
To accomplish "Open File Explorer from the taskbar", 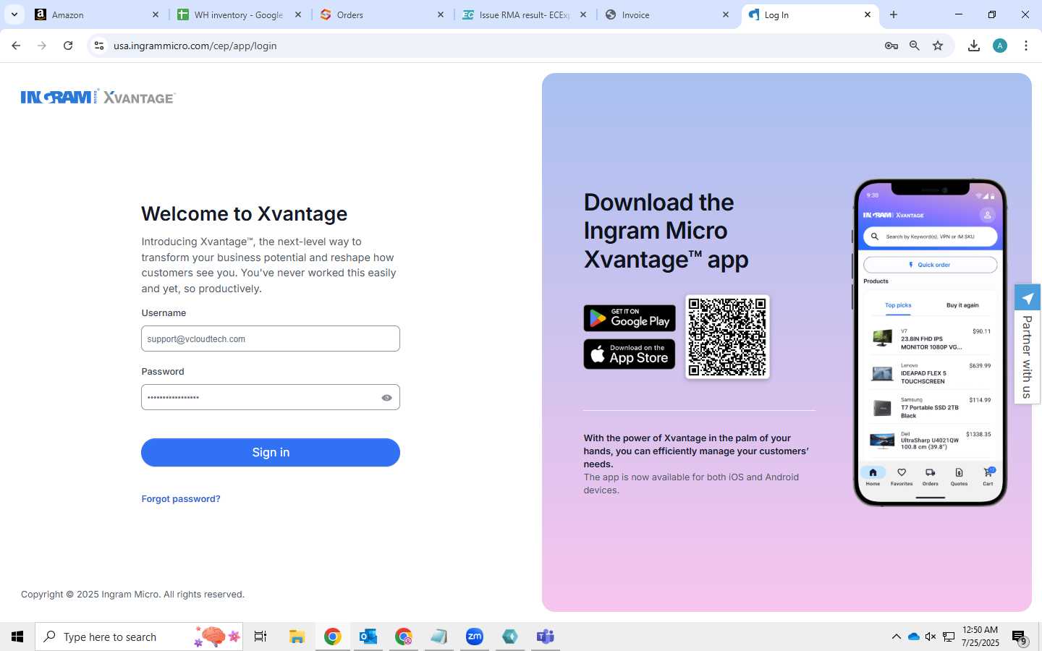I will pyautogui.click(x=297, y=637).
